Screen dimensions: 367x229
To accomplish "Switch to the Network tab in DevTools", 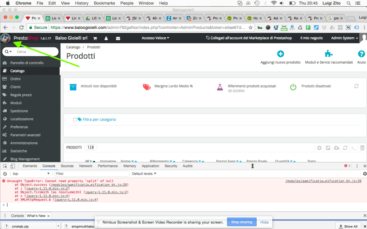I will tap(86, 166).
